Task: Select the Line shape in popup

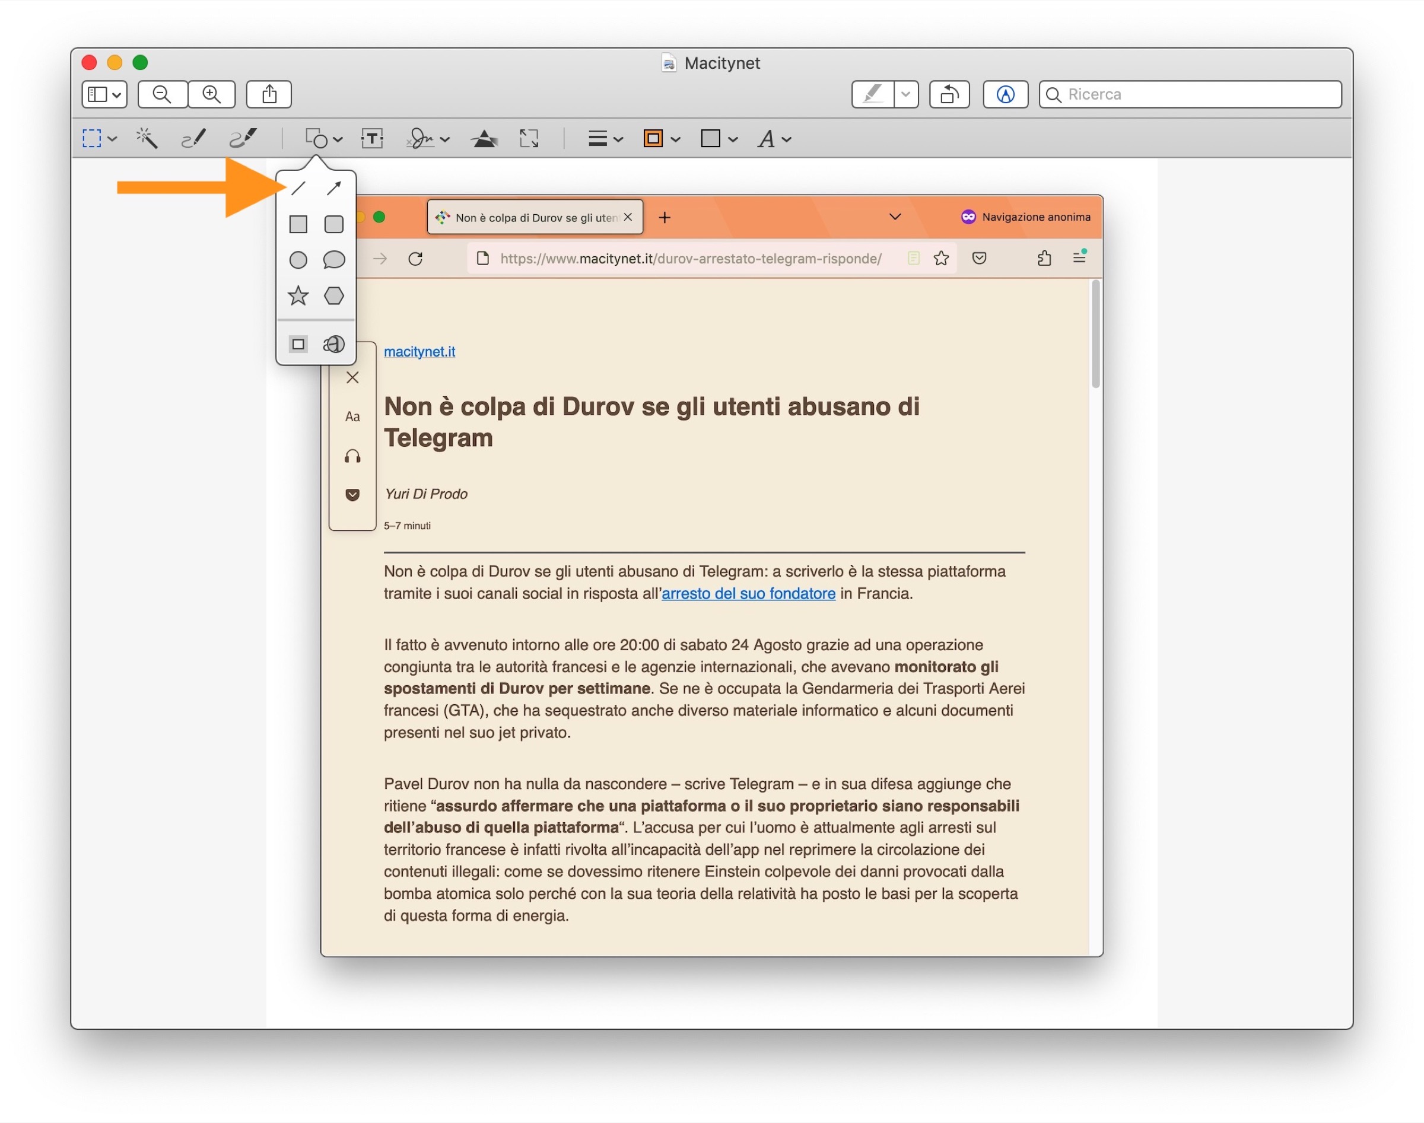Action: (x=298, y=189)
